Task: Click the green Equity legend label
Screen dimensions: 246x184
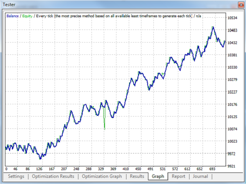Action: point(27,16)
